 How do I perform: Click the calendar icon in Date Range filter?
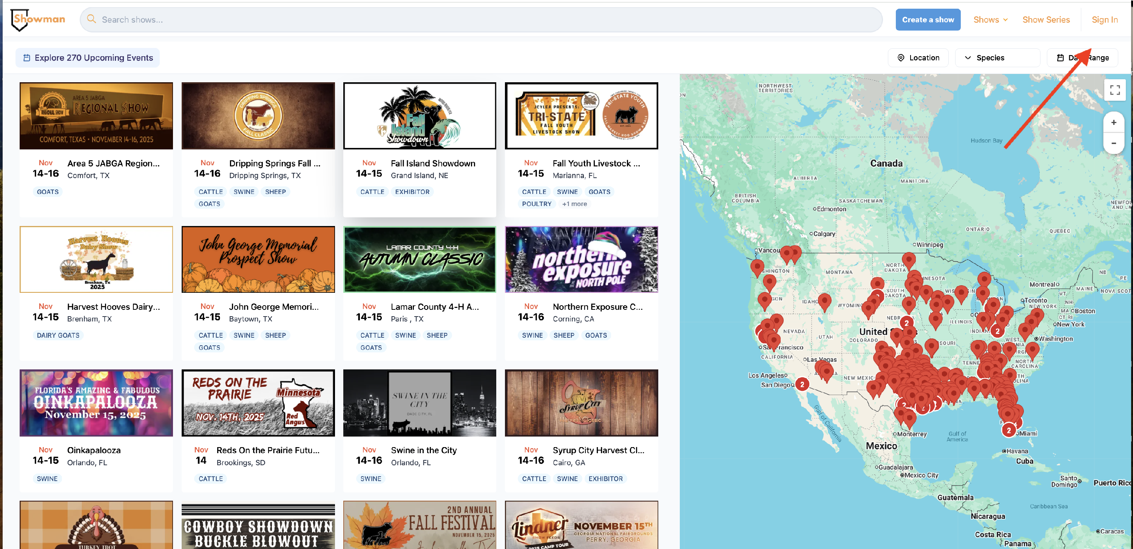[x=1060, y=58]
